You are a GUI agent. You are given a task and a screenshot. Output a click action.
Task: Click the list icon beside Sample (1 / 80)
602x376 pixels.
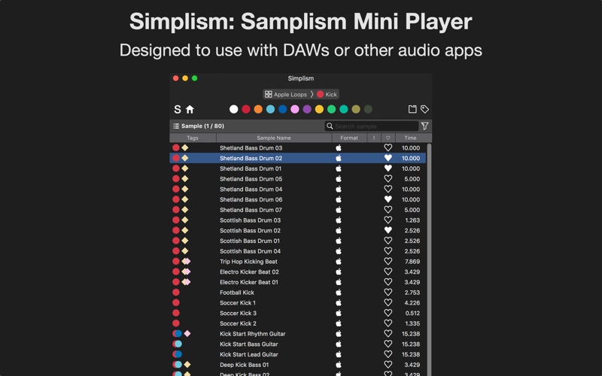(x=176, y=126)
